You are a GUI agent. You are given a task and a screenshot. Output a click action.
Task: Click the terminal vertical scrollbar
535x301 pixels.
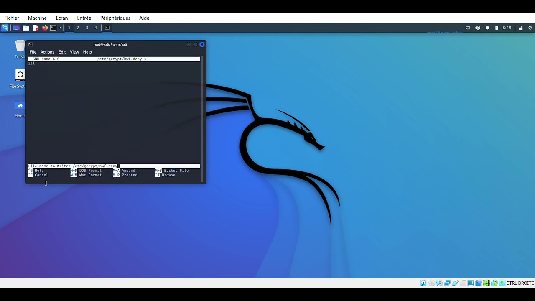pos(202,119)
